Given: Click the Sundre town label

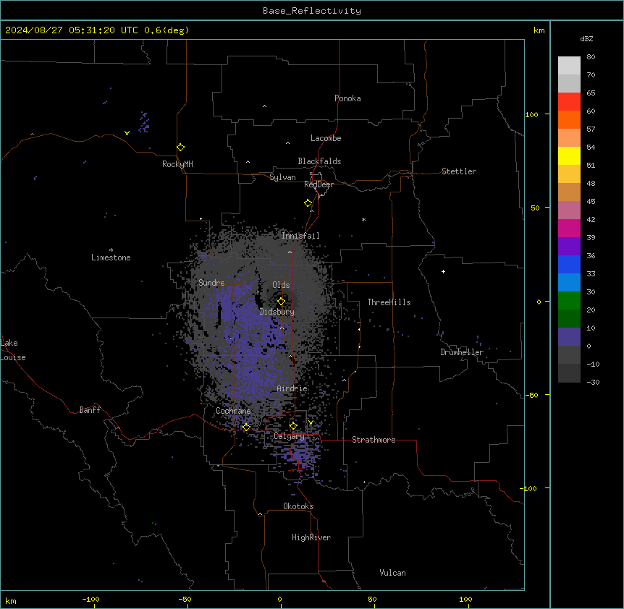Looking at the screenshot, I should click(x=211, y=283).
